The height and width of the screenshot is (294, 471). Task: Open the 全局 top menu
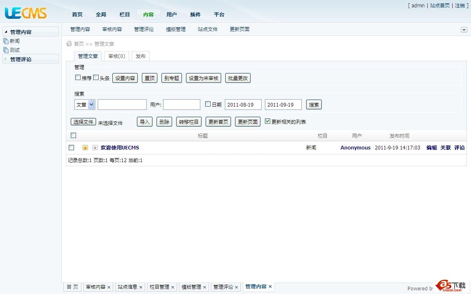point(101,14)
